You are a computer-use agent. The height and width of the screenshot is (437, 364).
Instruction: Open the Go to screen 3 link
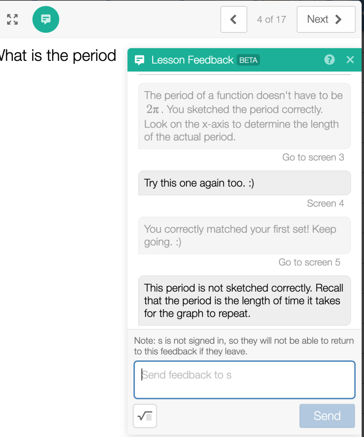point(313,157)
